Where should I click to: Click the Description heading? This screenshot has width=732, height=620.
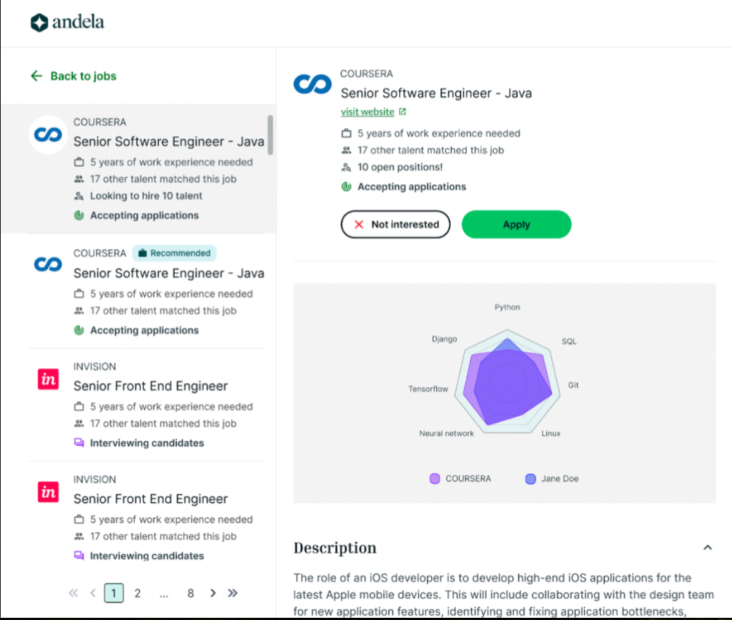click(x=335, y=548)
